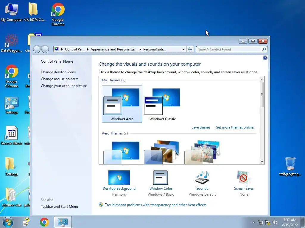
Task: Click the theme list scrollbar thumb
Action: [x=262, y=94]
